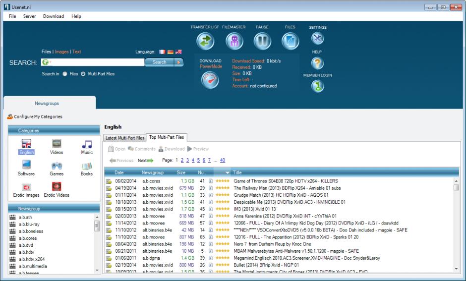
Task: Select Anna Karenina (2012) file row
Action: click(280, 216)
